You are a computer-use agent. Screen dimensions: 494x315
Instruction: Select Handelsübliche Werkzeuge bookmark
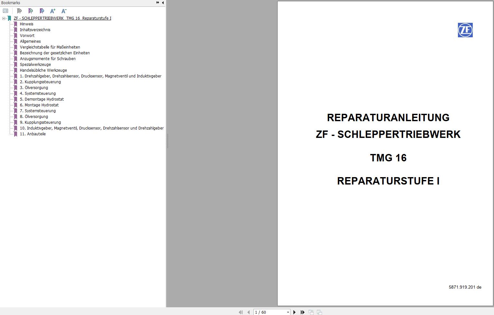[x=43, y=70]
